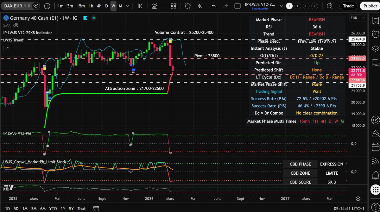This screenshot has height=212, width=380.
Task: Select the Tout date range
Action: (x=82, y=209)
